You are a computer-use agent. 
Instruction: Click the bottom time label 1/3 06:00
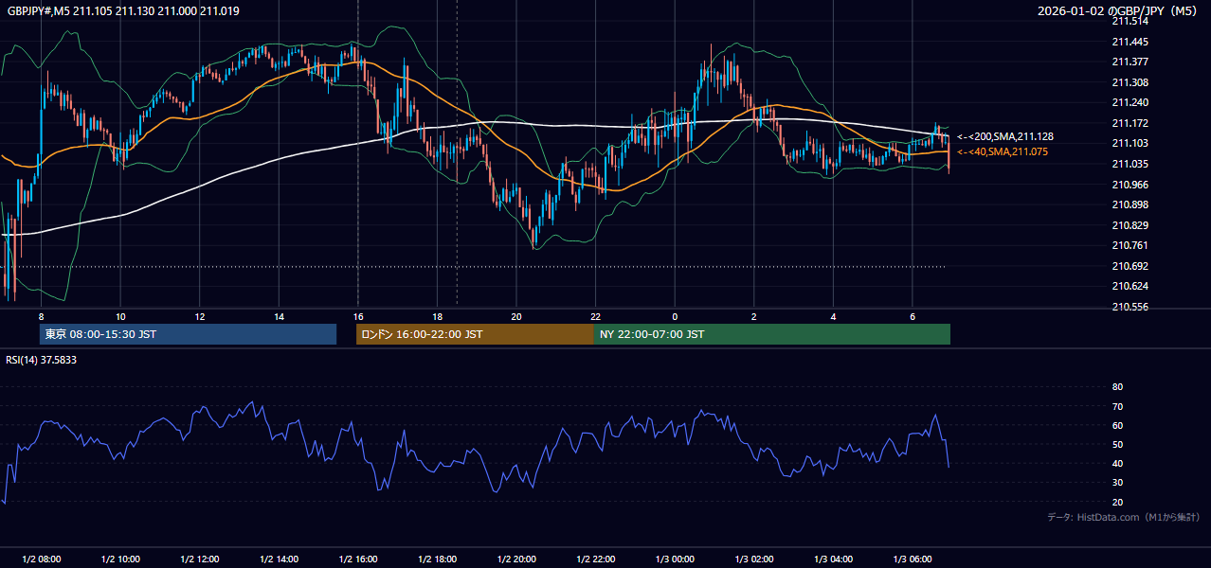point(912,559)
